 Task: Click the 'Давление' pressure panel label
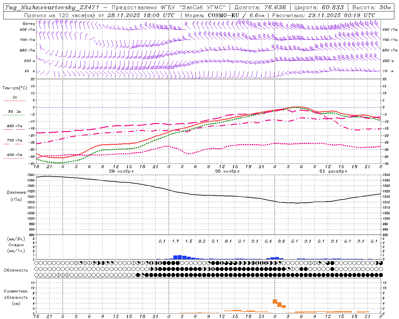tap(16, 193)
